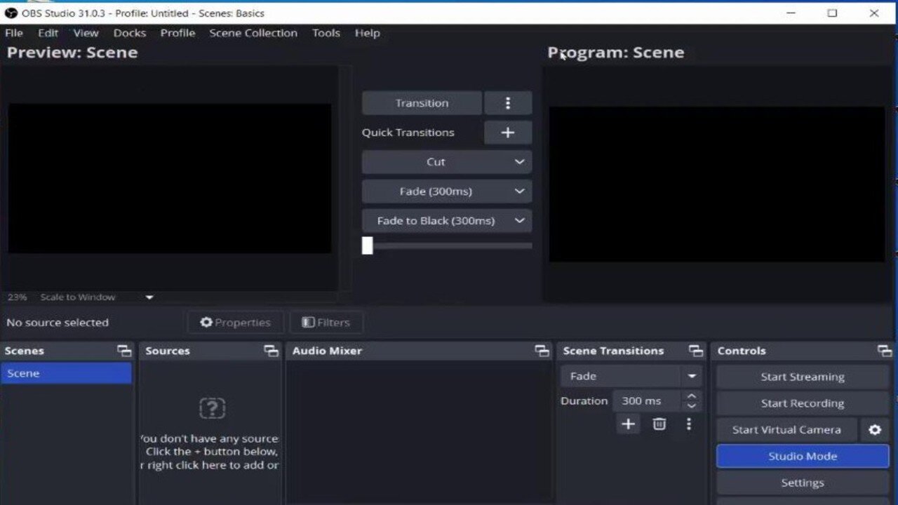Open the File menu

click(13, 33)
